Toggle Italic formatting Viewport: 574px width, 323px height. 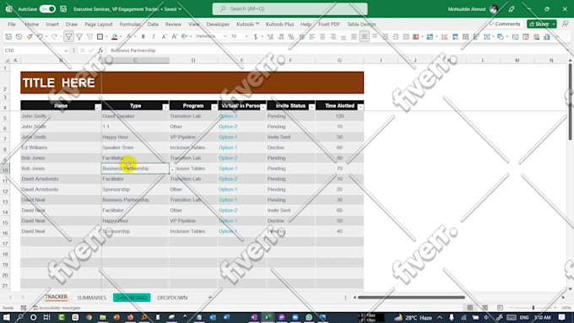click(x=154, y=36)
